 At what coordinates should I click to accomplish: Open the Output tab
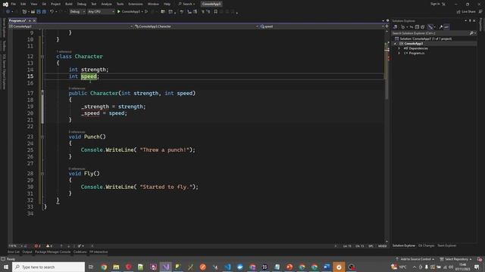pyautogui.click(x=27, y=252)
